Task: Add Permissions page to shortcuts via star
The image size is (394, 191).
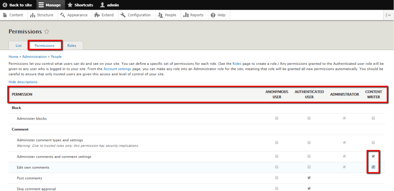Action: pos(47,31)
